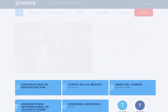Click the COVITE logo
The image size is (168, 112).
click(25, 3)
